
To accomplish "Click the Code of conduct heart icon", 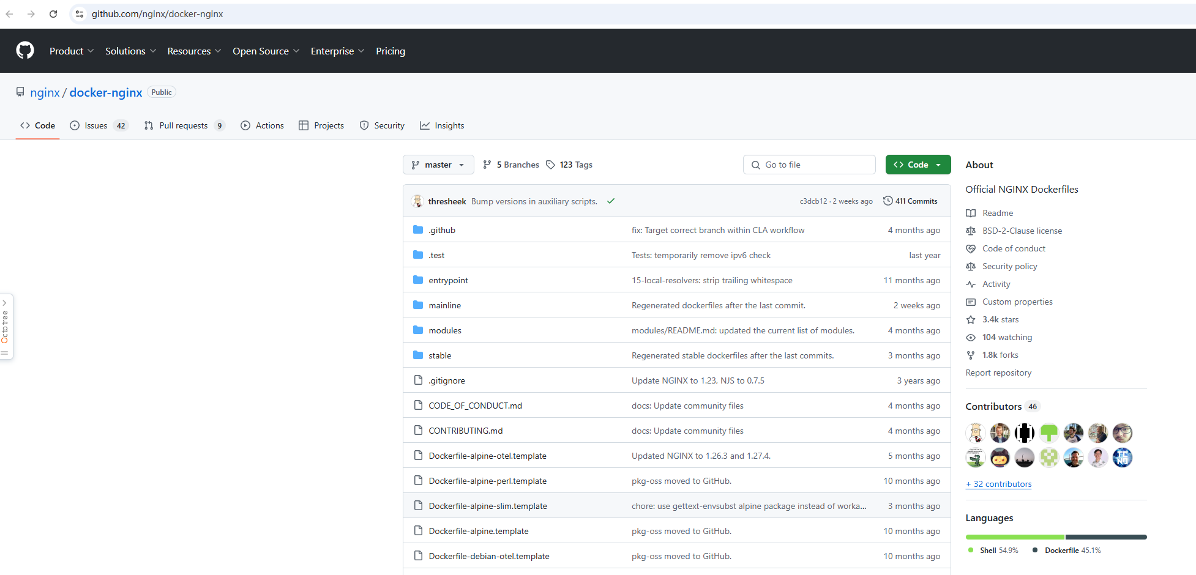I will coord(971,248).
